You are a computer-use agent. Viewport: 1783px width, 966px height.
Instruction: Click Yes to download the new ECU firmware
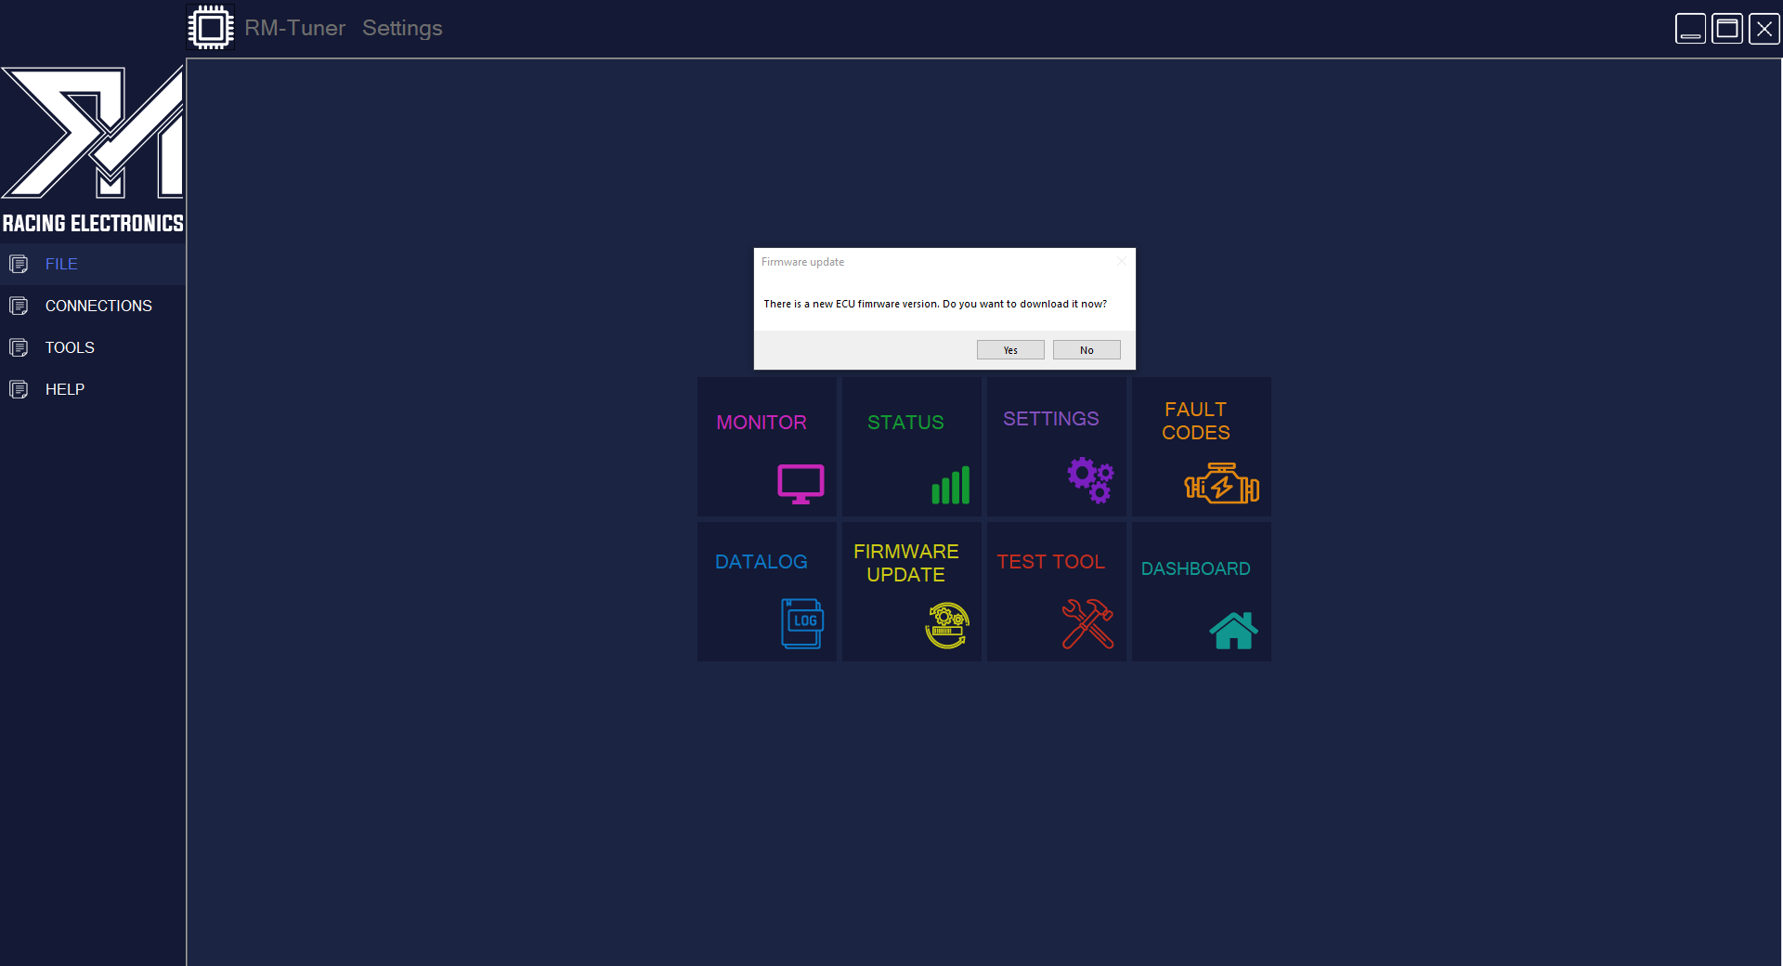click(x=1009, y=350)
